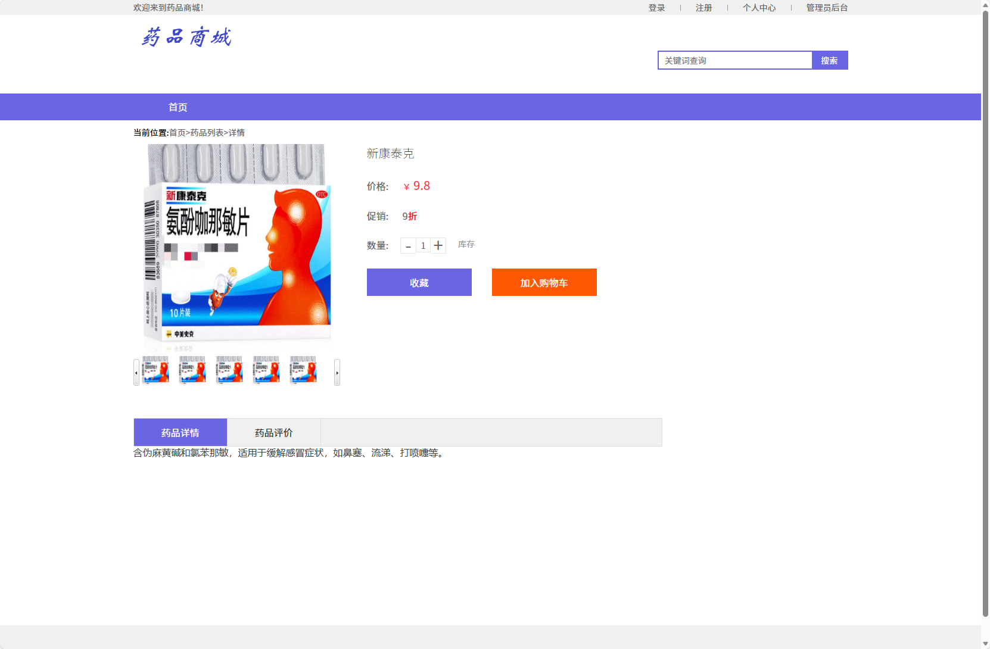Screen dimensions: 990x649
Task: Click inside the keyword search input field
Action: coord(734,60)
